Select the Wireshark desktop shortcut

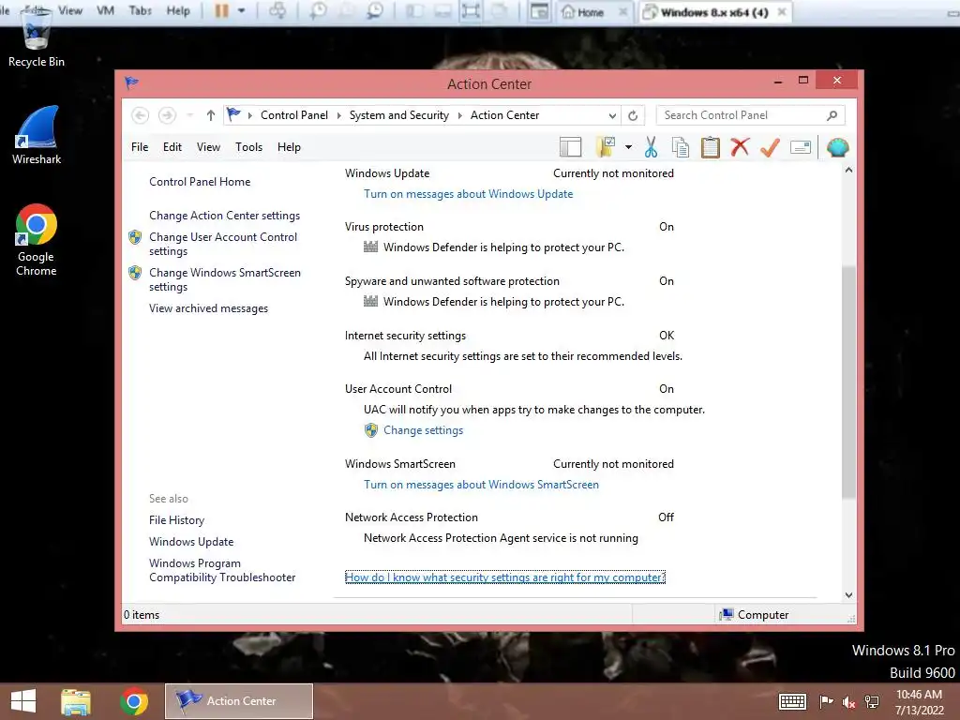click(x=37, y=135)
